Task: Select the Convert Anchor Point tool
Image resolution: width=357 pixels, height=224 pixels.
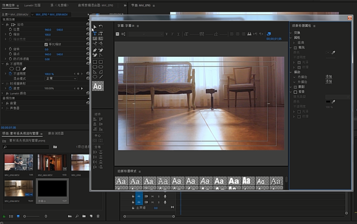Action: [101, 55]
